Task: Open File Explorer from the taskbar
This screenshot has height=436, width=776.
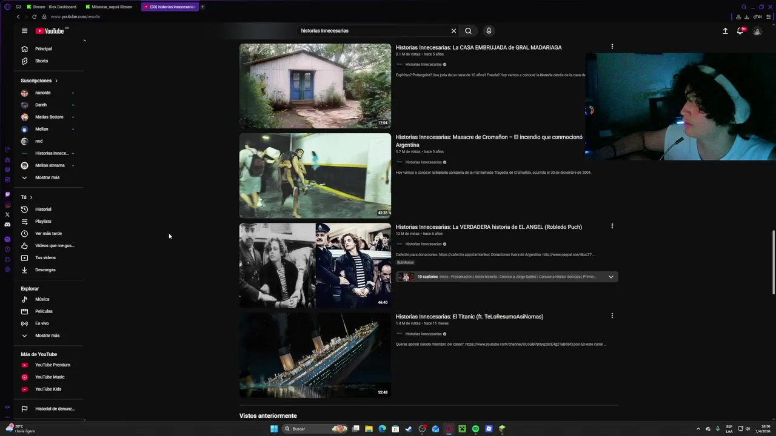Action: tap(369, 429)
